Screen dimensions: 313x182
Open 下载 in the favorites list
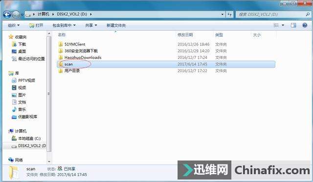[x=22, y=44]
